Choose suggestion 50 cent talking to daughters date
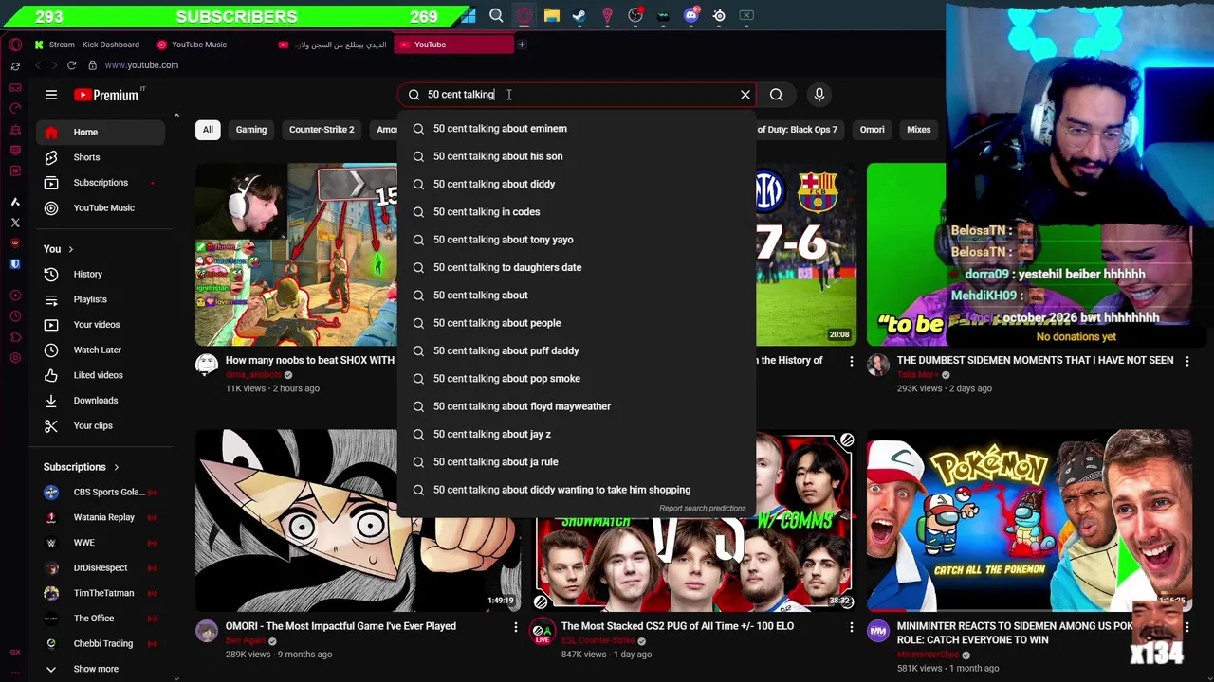 [x=576, y=267]
